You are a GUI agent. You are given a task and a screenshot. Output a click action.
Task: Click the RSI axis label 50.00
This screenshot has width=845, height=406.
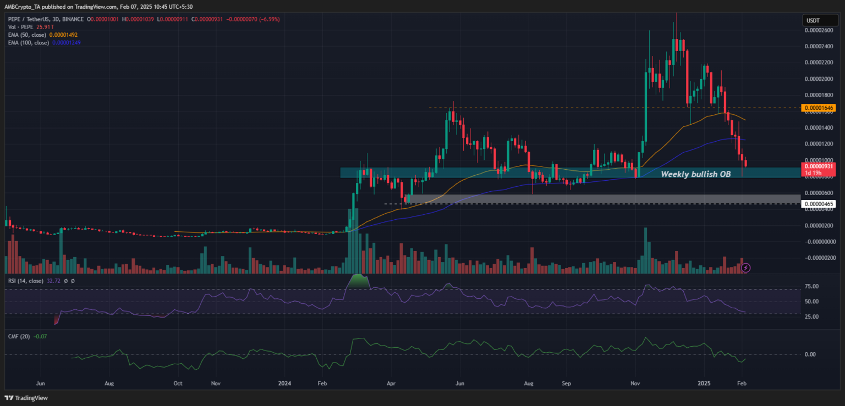[812, 302]
